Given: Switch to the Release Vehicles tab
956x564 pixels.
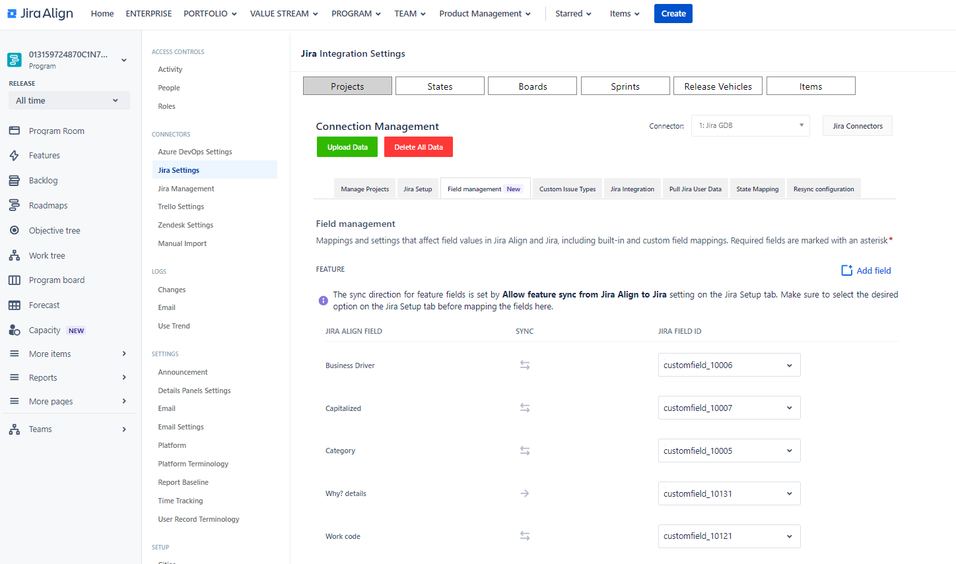Looking at the screenshot, I should click(718, 86).
